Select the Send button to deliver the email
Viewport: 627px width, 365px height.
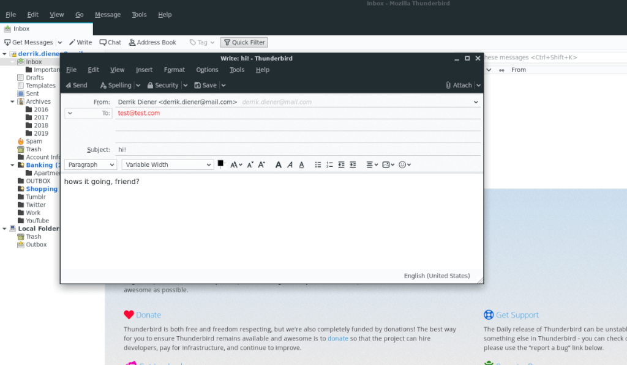(x=76, y=85)
